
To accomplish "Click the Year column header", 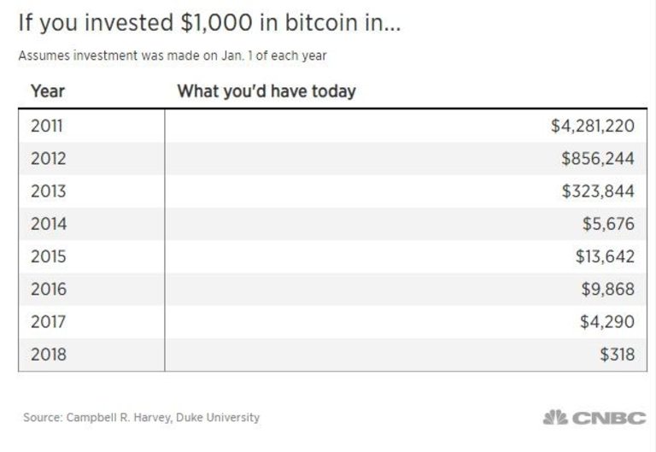I will pyautogui.click(x=47, y=91).
